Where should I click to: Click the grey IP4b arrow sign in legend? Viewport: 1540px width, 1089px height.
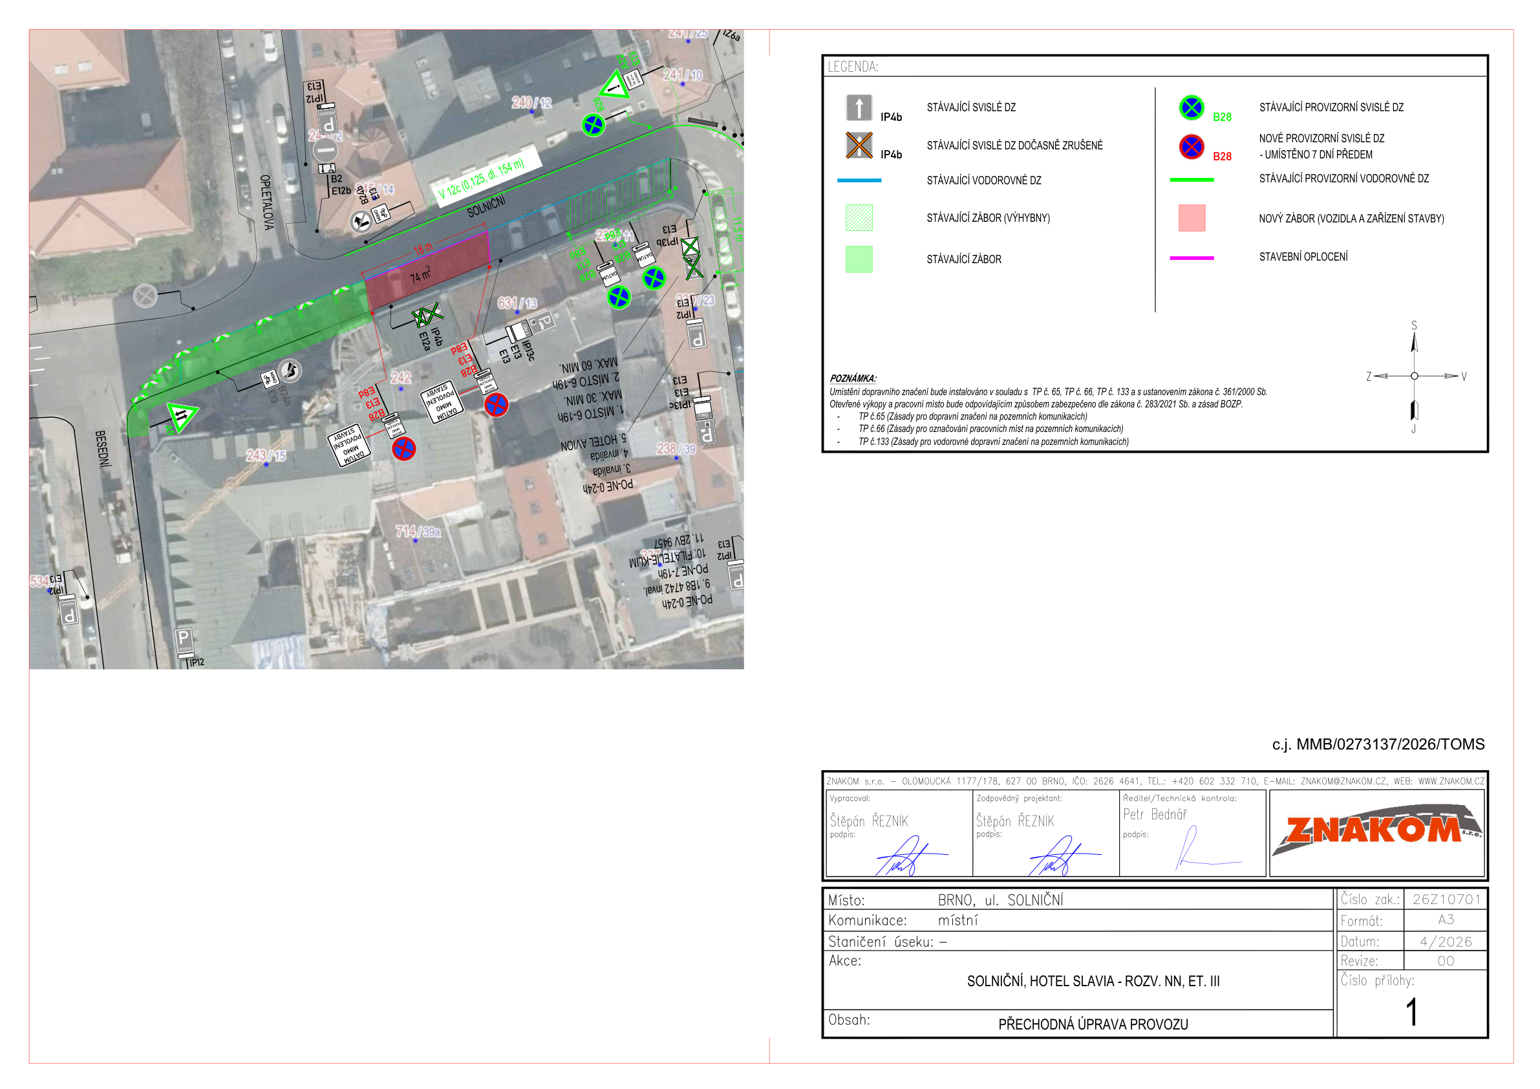click(859, 107)
